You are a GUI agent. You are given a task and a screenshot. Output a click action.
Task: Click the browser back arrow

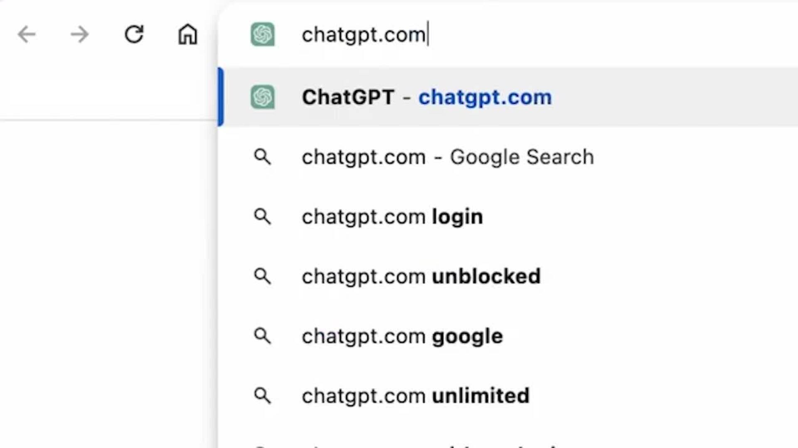point(27,34)
